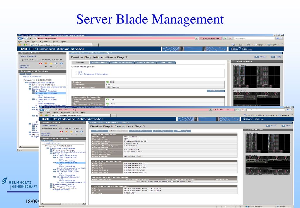Click the browser Forward button in Bay 5 window
This screenshot has width=300, height=208.
[x=47, y=110]
